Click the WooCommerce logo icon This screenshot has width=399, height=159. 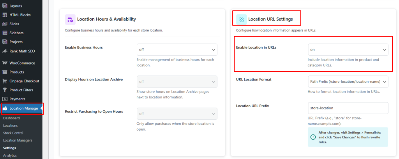(x=5, y=63)
